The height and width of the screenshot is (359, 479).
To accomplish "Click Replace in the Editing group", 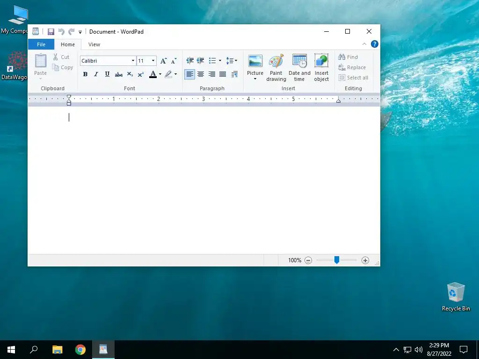I will (x=352, y=67).
